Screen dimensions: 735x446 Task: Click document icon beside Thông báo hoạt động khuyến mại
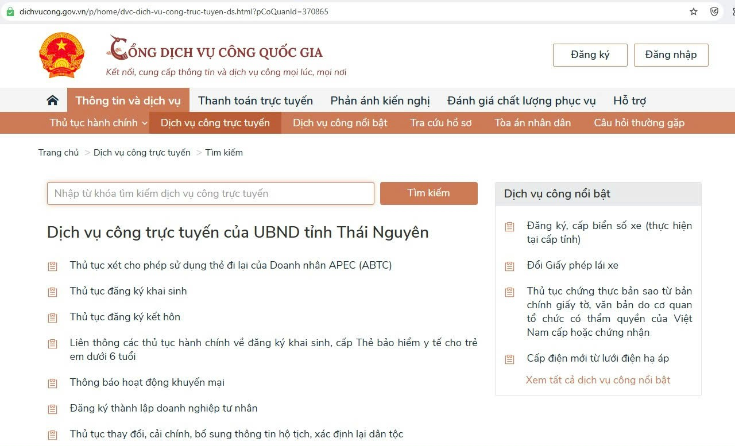tap(53, 383)
